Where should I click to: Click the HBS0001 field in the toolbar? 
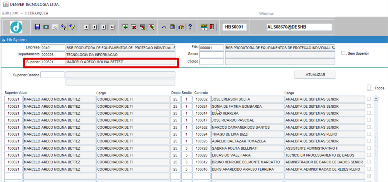point(234,27)
